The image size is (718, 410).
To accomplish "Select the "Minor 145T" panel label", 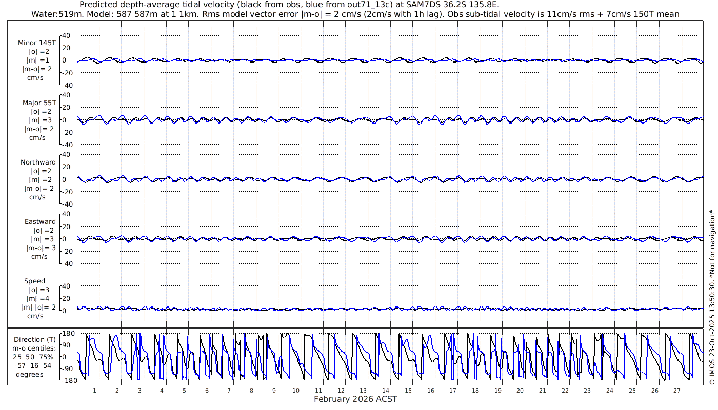I will pos(37,43).
